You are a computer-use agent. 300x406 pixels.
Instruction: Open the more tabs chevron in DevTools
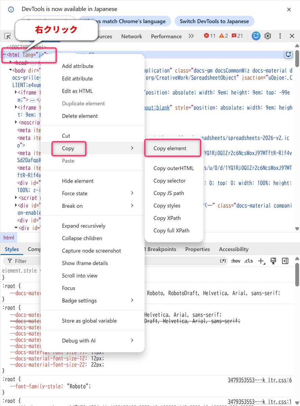[191, 36]
